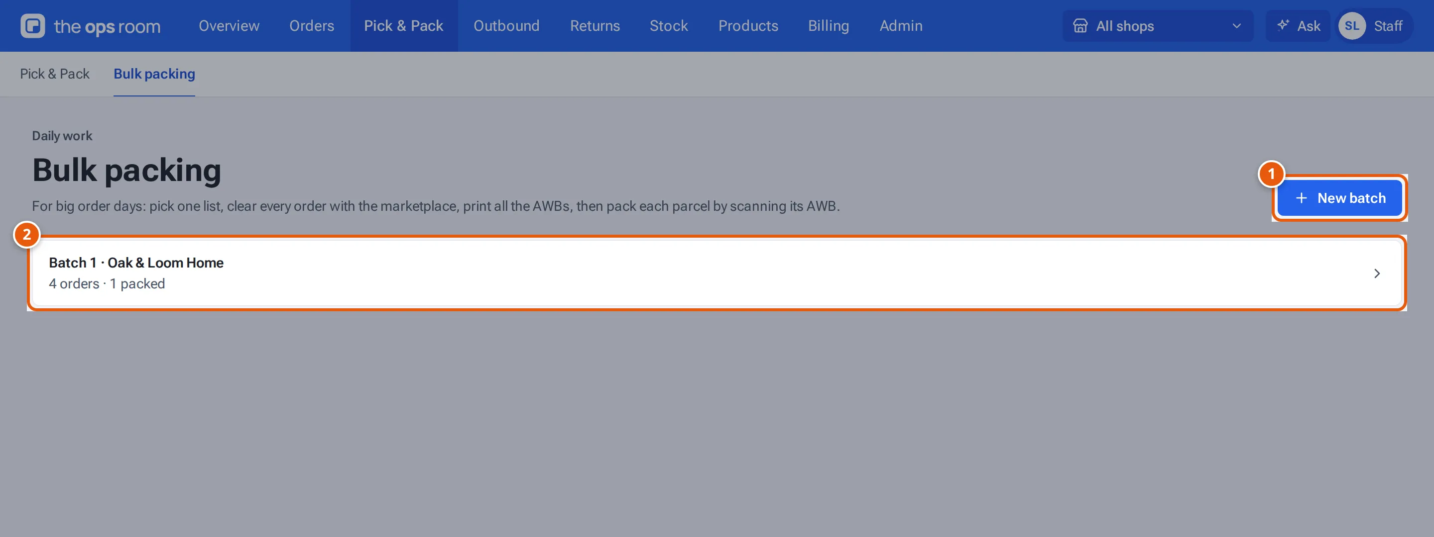Navigate to Returns

point(595,25)
